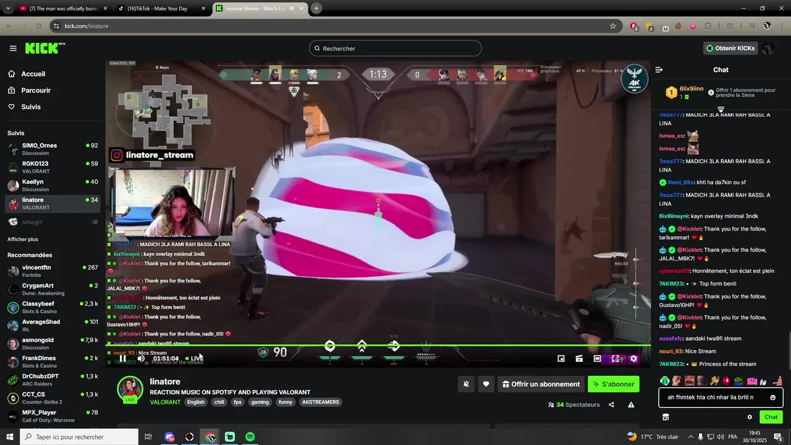Click the VALORANT category link

[165, 402]
